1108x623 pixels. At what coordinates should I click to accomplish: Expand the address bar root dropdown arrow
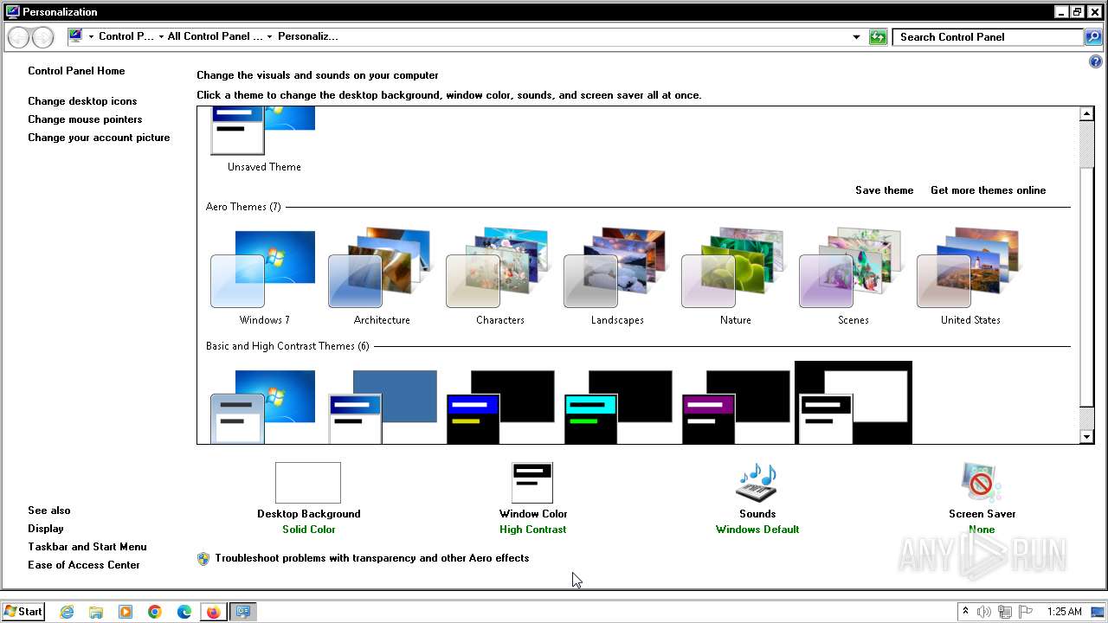[x=91, y=36]
